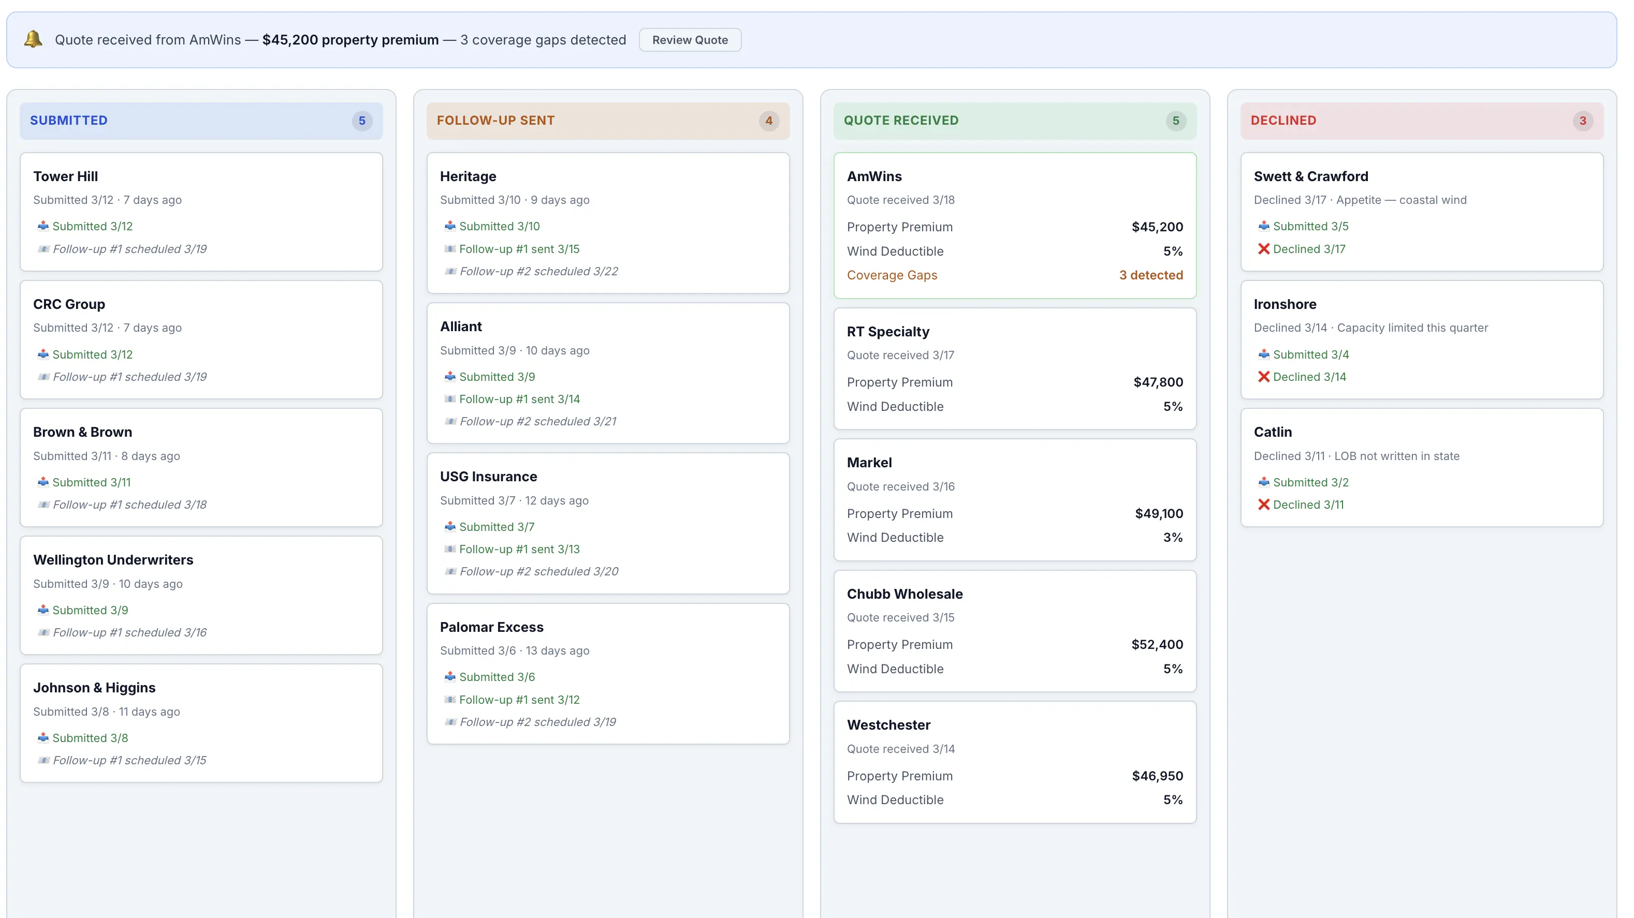Click the follow-up icon under USG Insurance

click(451, 549)
